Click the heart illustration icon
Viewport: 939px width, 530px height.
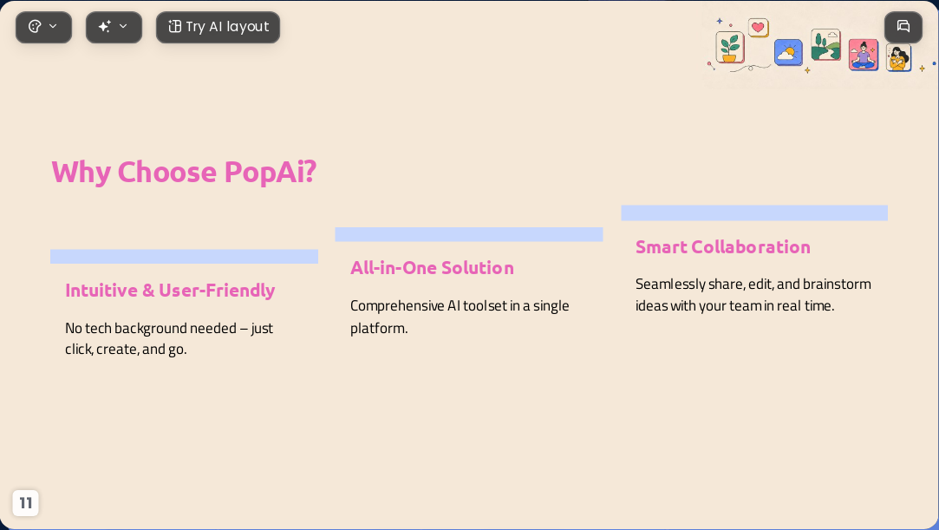tap(758, 28)
